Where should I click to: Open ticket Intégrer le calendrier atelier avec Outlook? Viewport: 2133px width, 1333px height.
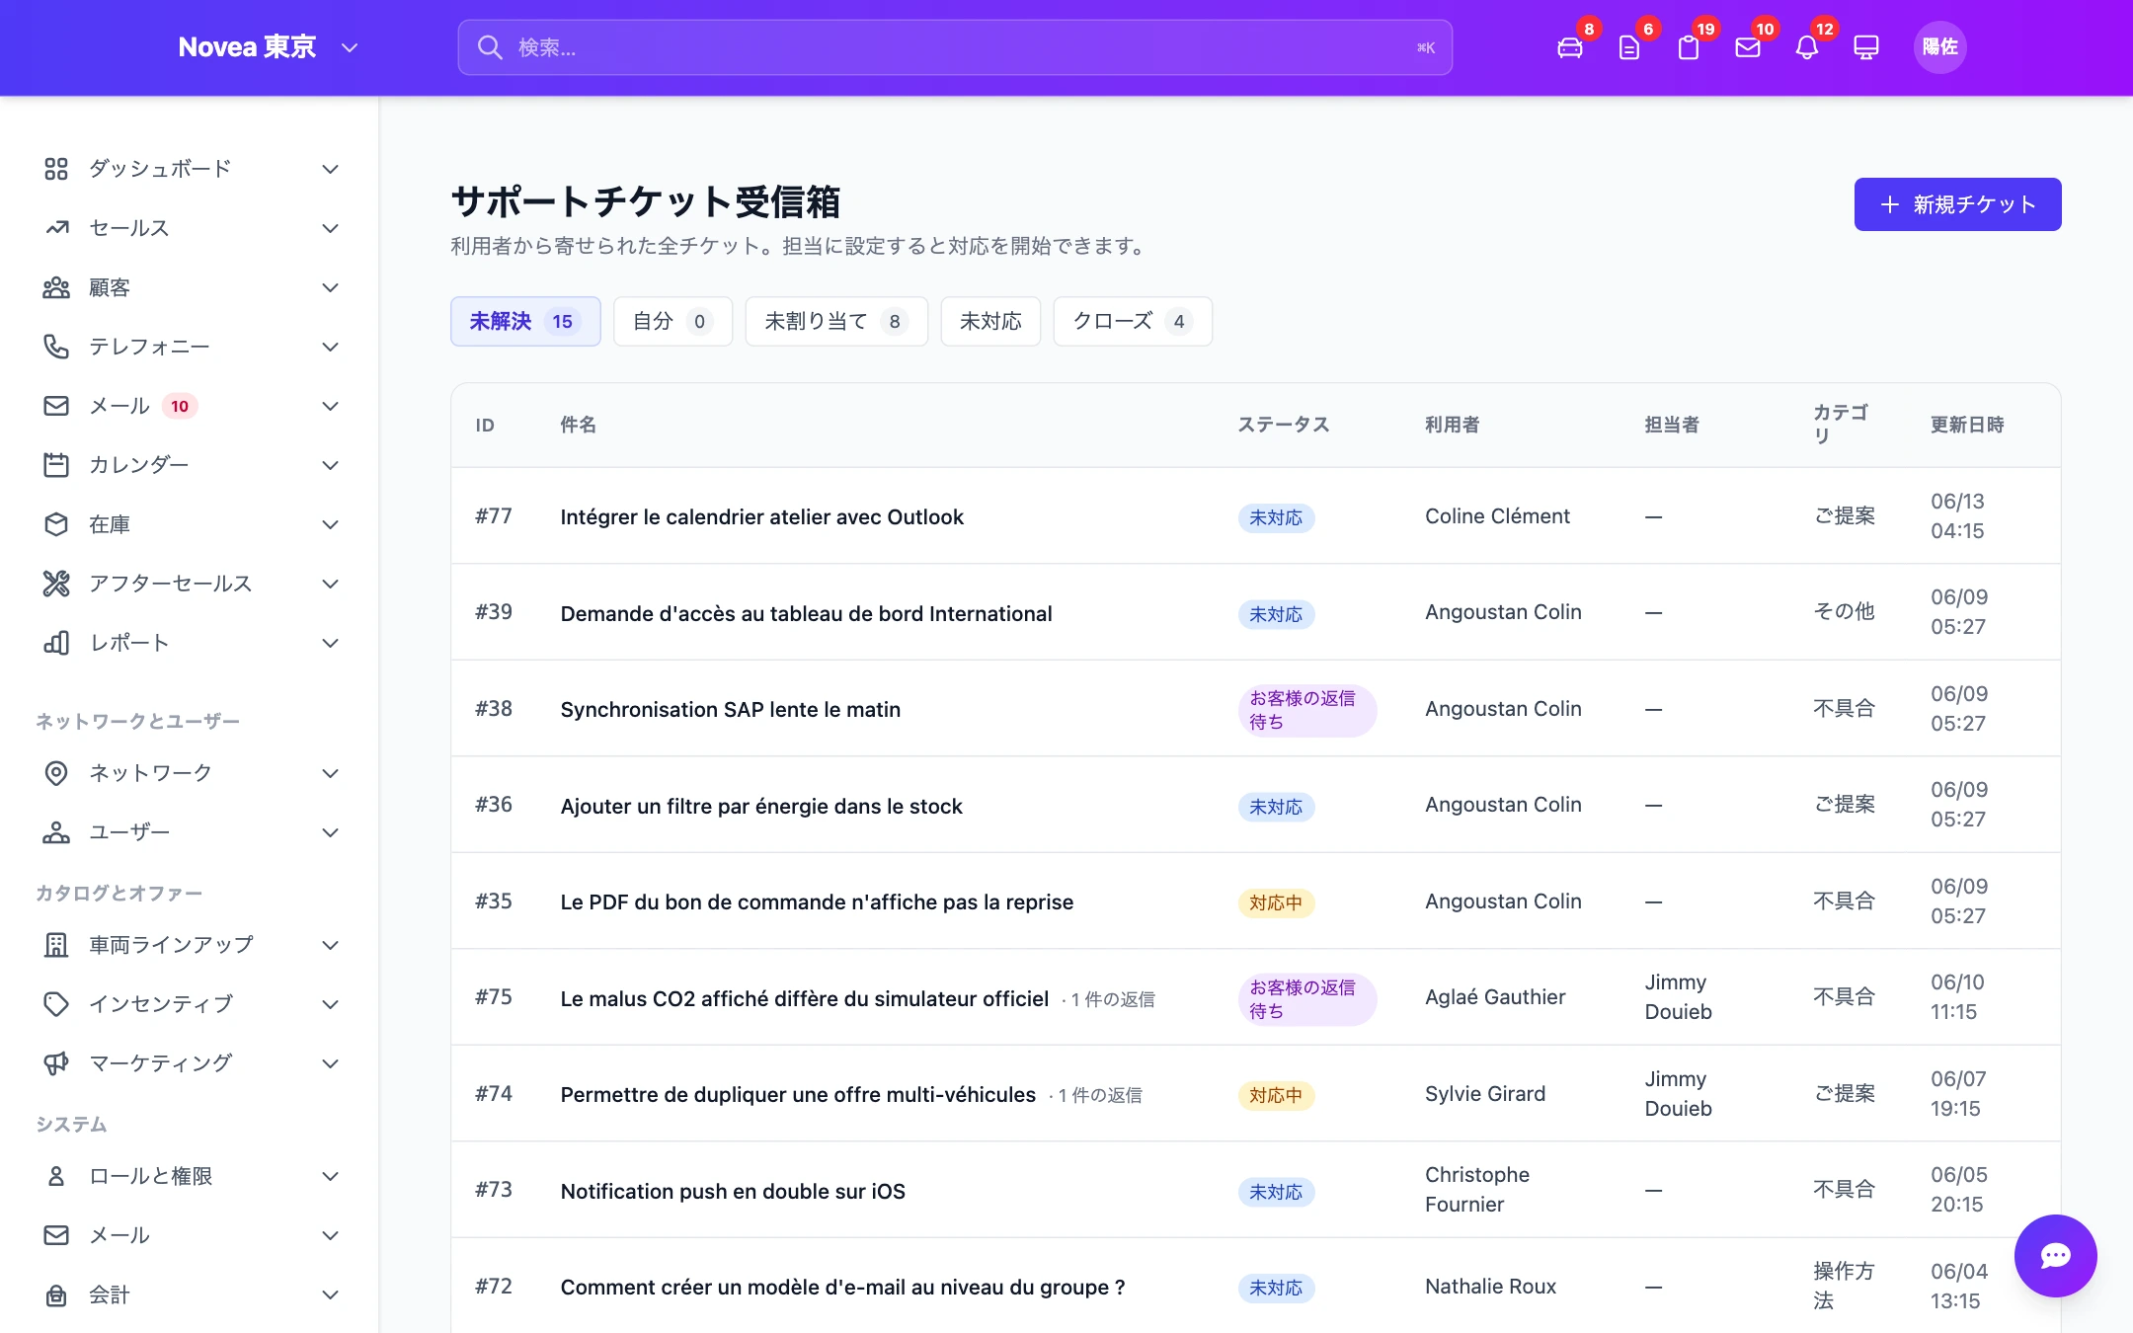[761, 516]
